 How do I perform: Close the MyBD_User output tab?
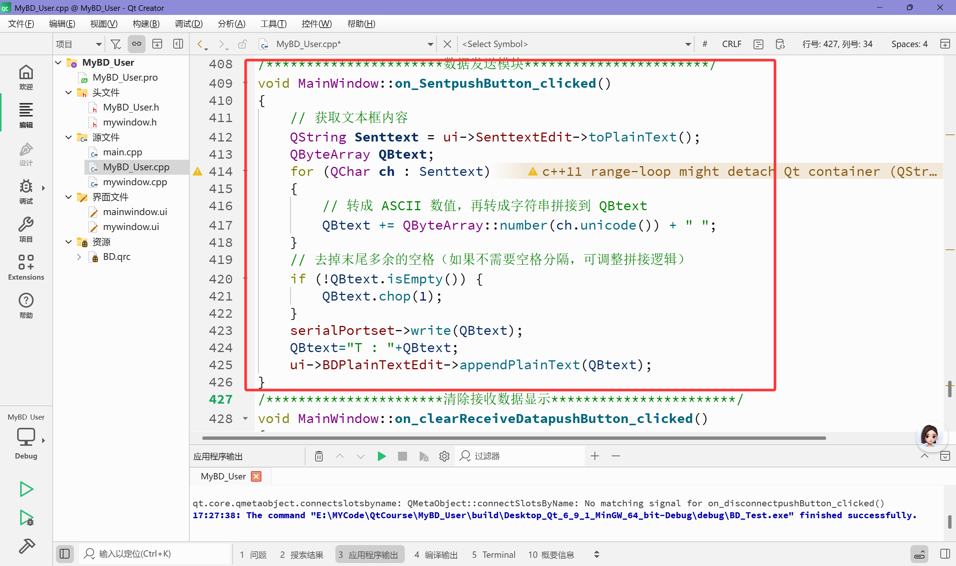(256, 476)
